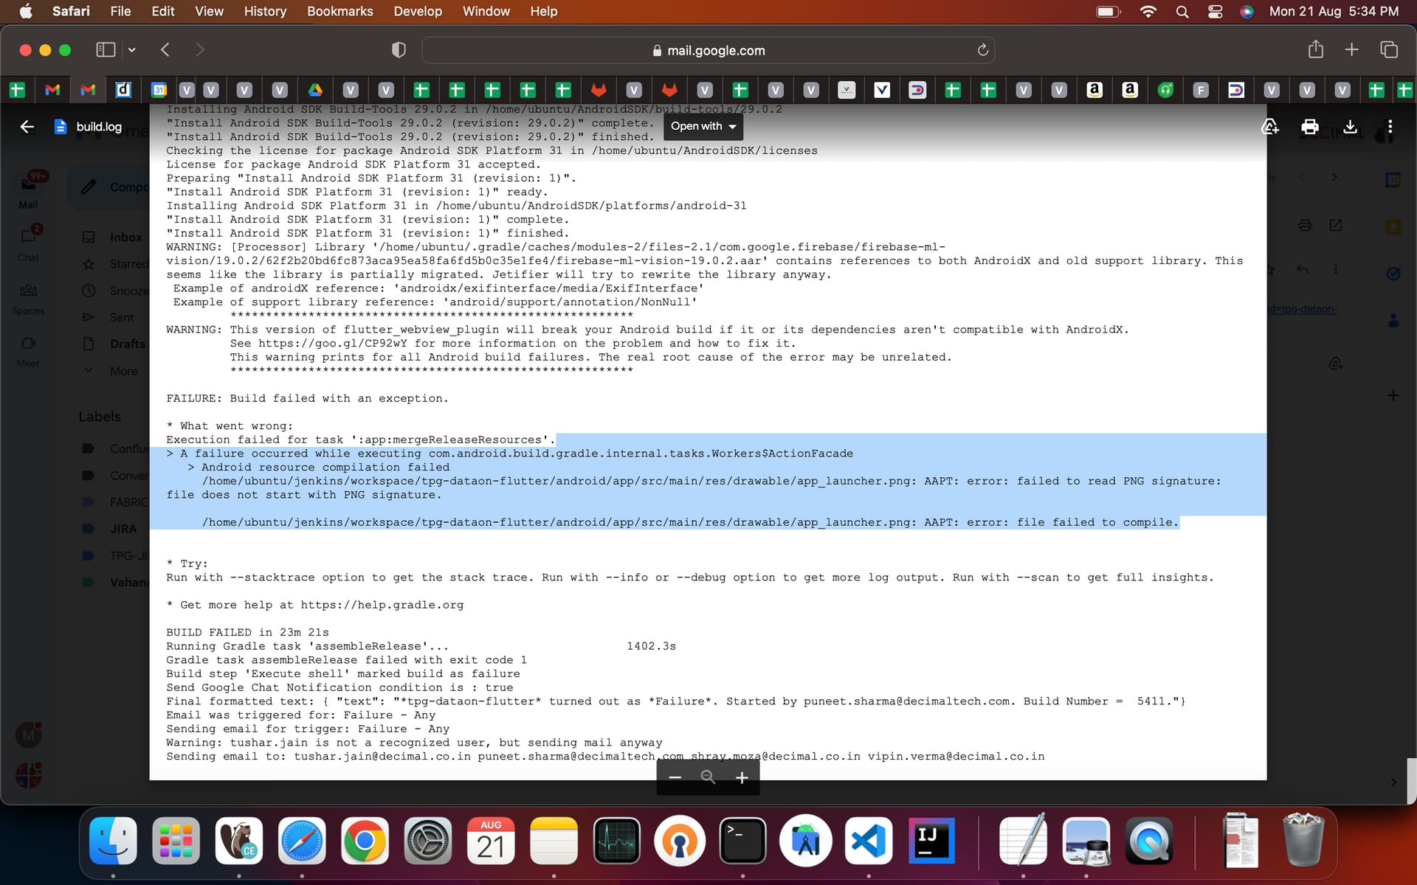
Task: Open Terminal from the Dock
Action: [x=742, y=841]
